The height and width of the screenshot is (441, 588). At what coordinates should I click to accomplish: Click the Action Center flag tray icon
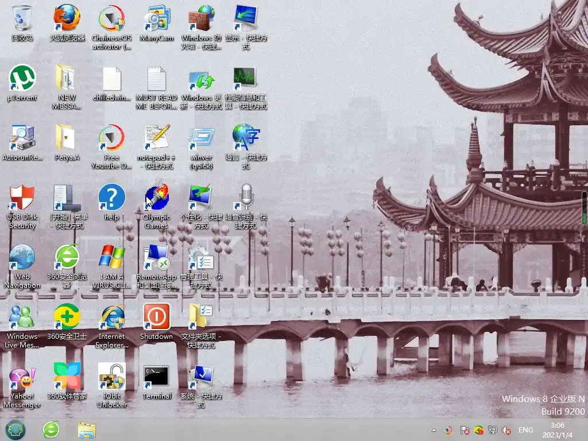[x=465, y=430]
